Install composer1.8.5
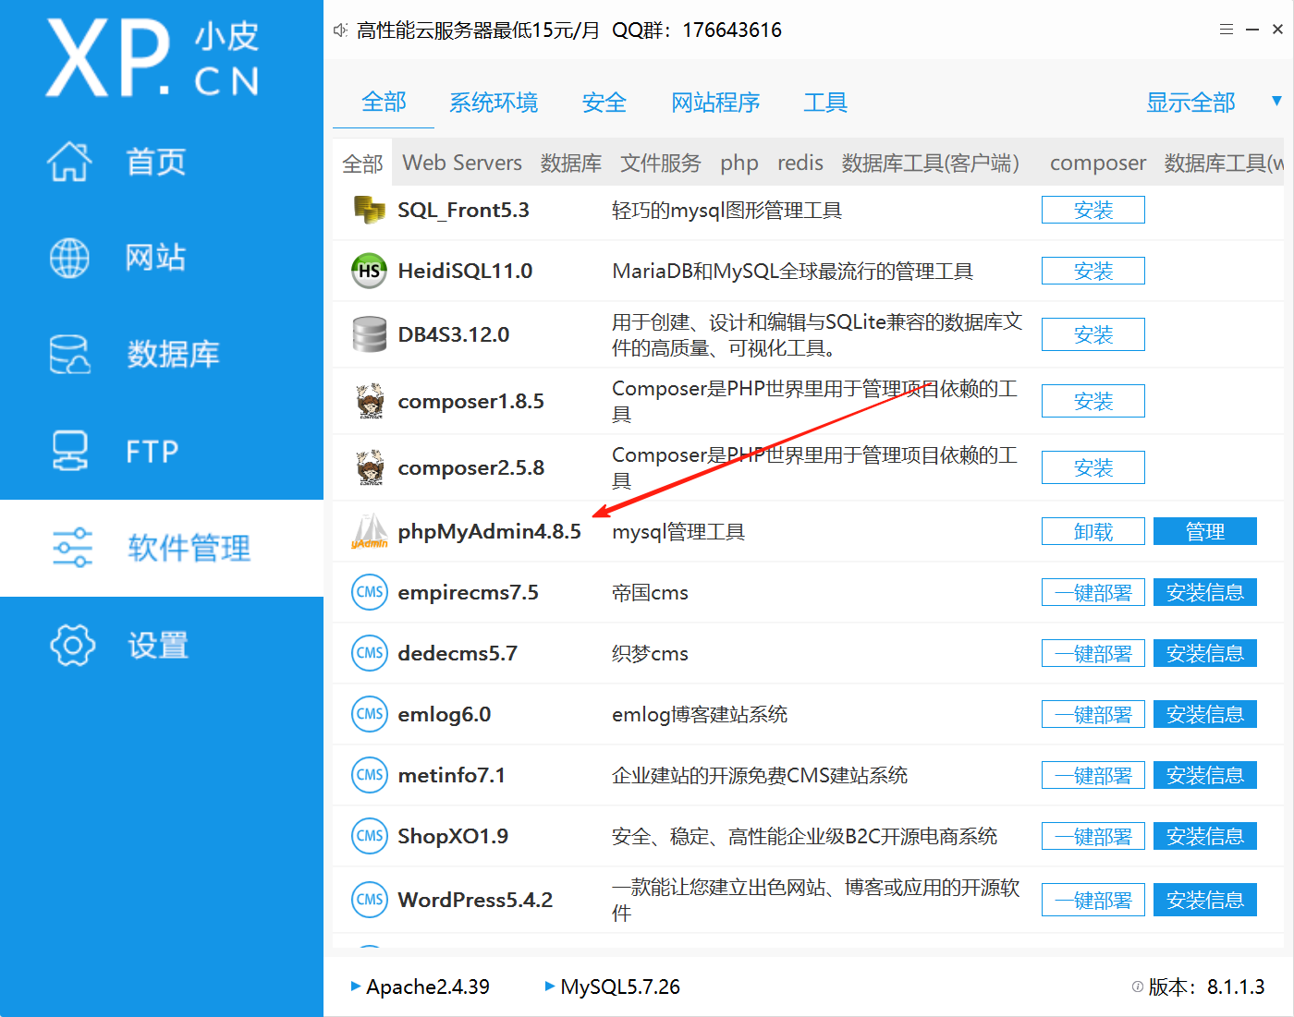This screenshot has width=1294, height=1017. [x=1093, y=401]
